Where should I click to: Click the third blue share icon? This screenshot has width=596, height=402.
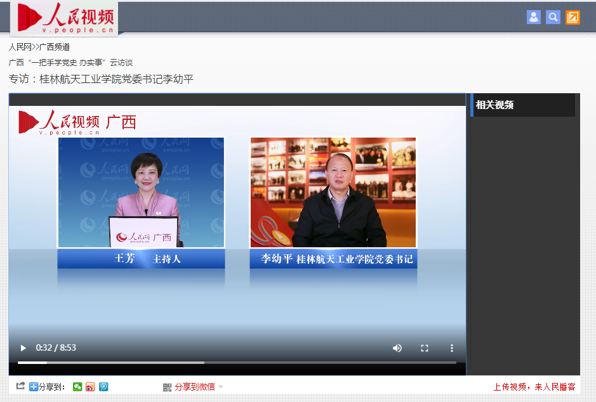coord(103,387)
